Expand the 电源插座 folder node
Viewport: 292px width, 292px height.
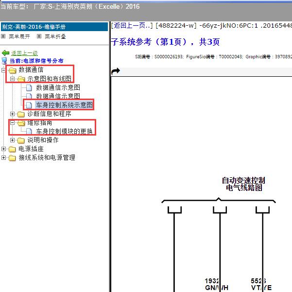(3, 149)
